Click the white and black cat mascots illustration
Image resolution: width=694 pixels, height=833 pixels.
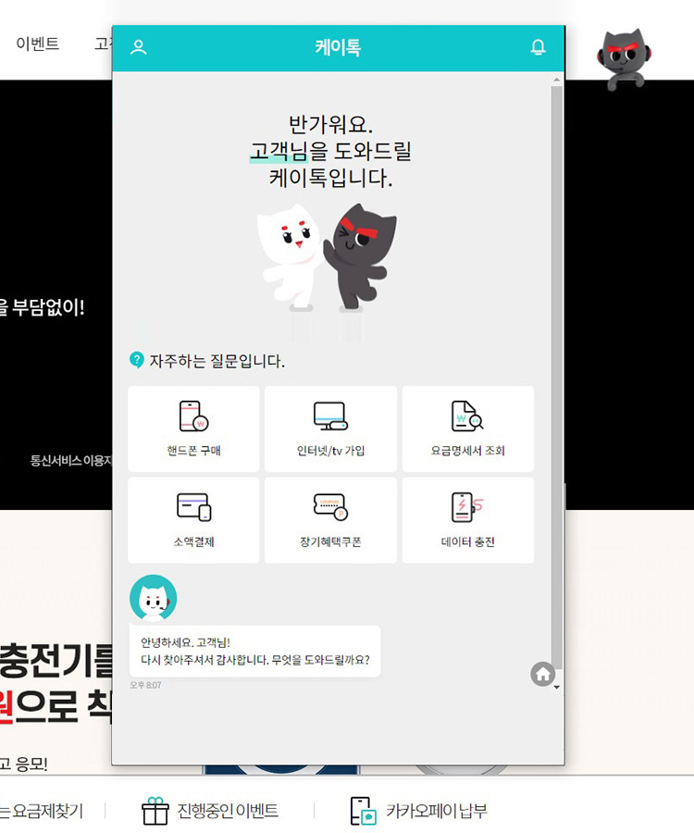[x=327, y=257]
